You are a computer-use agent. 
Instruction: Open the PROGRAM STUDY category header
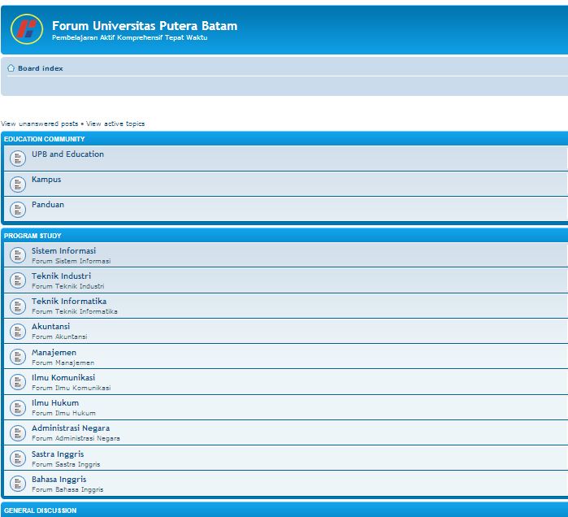pos(33,236)
